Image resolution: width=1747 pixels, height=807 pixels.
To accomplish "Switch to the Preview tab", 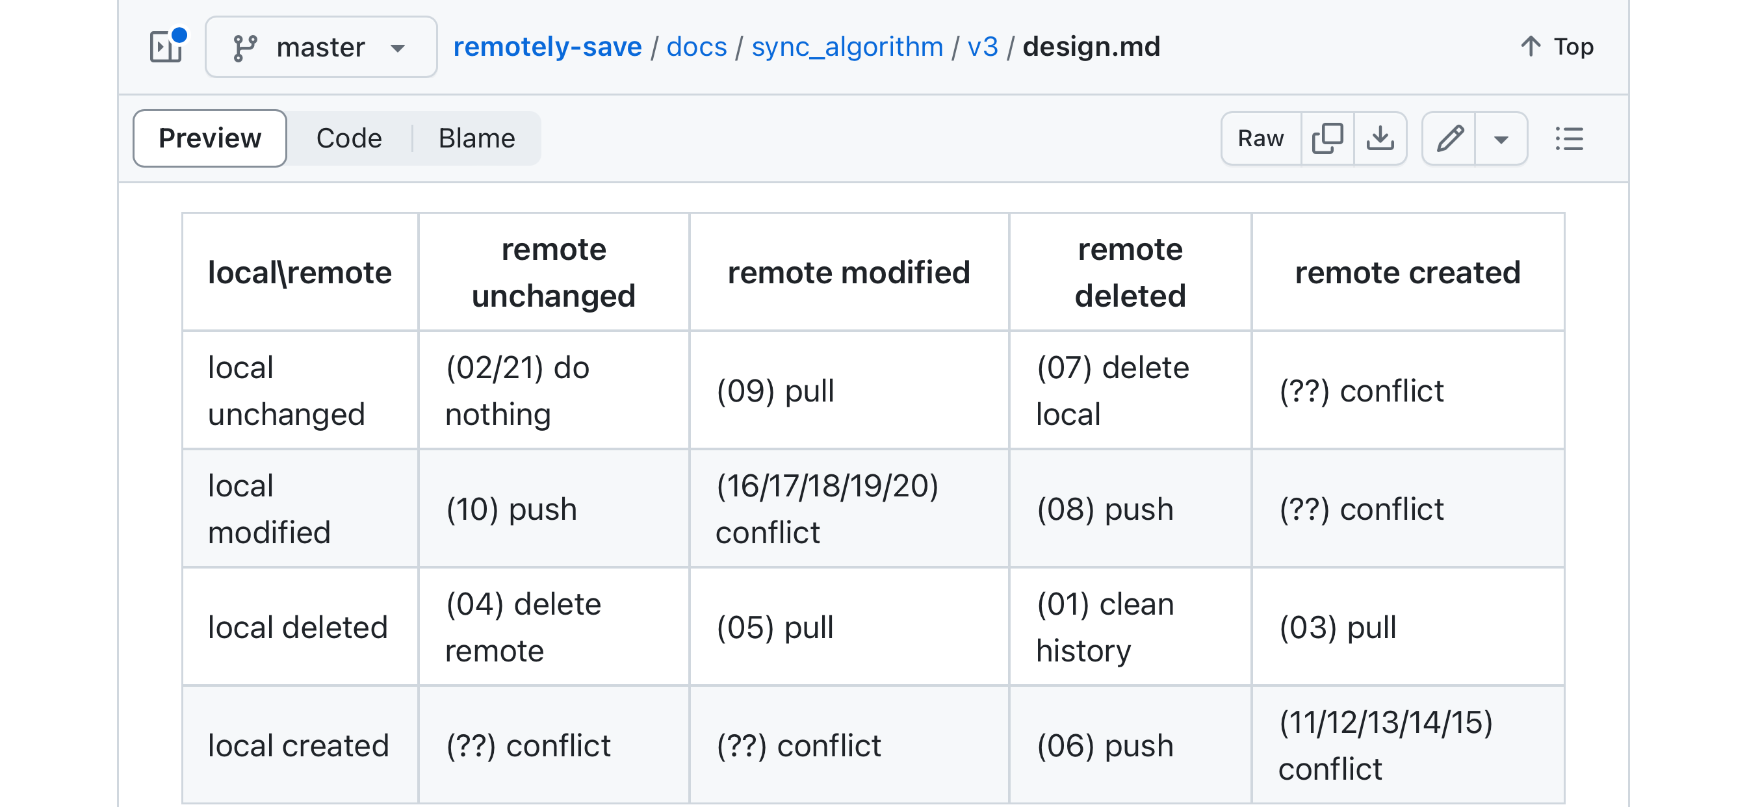I will pyautogui.click(x=209, y=138).
